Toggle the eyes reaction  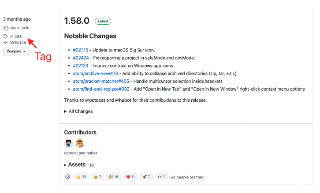click(161, 177)
